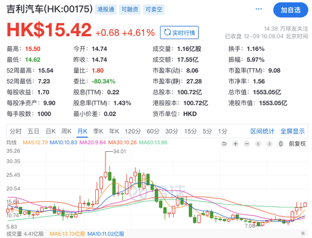Add stock with 加自选 button
This screenshot has width=312, height=238.
290,10
